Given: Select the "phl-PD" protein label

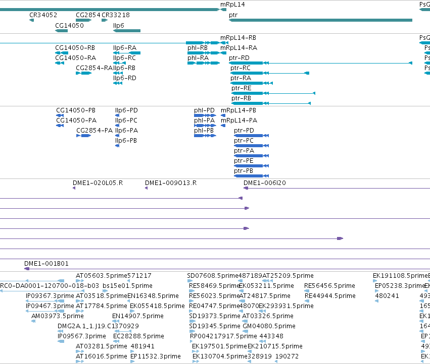Looking at the screenshot, I should coord(204,110).
